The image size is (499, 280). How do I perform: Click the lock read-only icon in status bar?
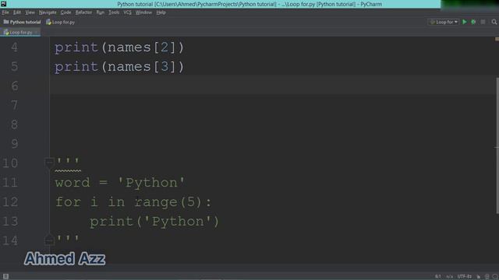click(x=478, y=277)
